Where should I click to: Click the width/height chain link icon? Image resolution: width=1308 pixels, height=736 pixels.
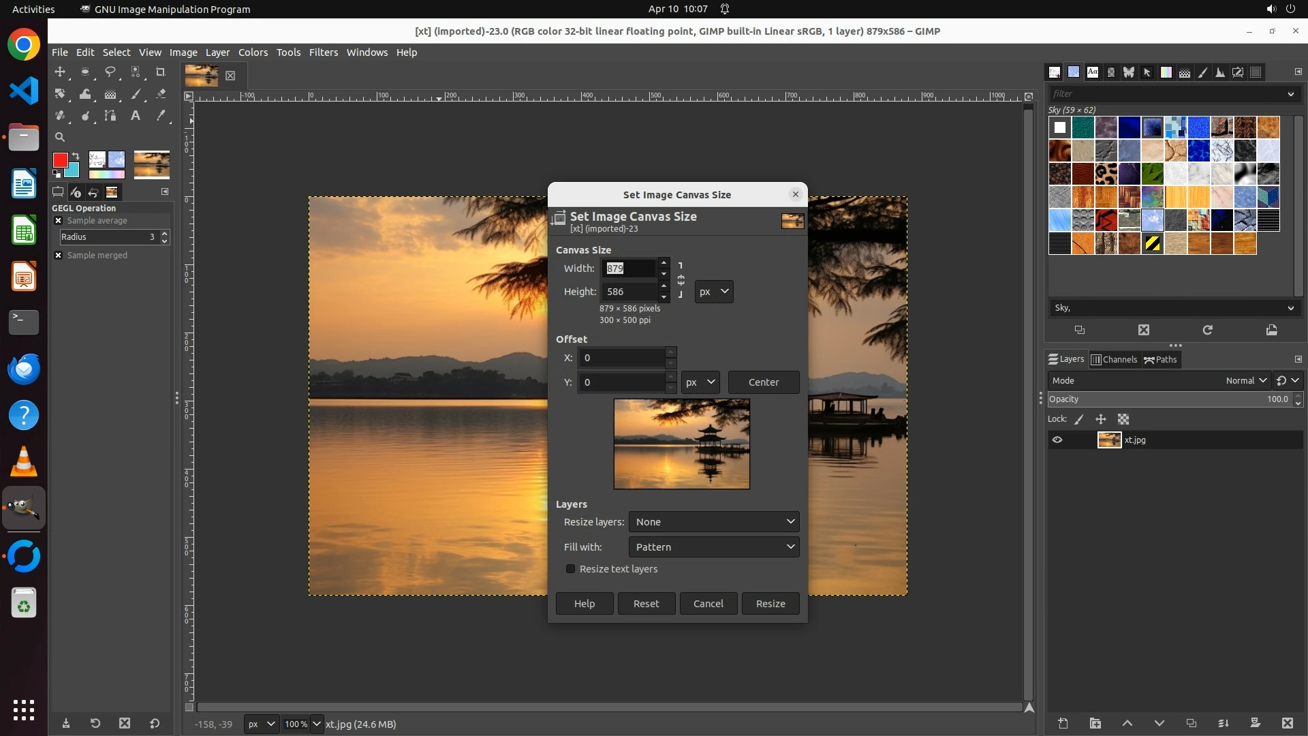(681, 280)
